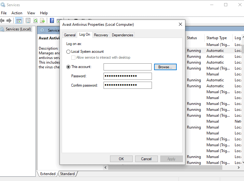The width and height of the screenshot is (244, 181).
Task: Select the This account radio button
Action: pyautogui.click(x=68, y=67)
